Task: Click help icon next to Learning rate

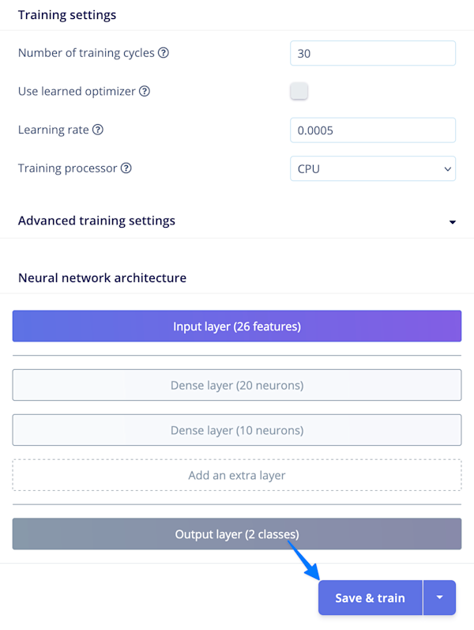Action: pos(98,130)
